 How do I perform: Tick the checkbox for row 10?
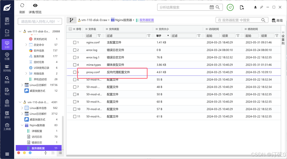point(75,109)
